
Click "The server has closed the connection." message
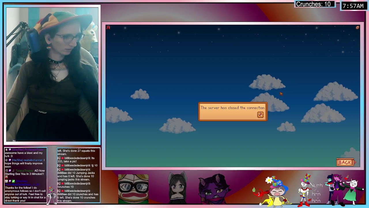click(233, 108)
